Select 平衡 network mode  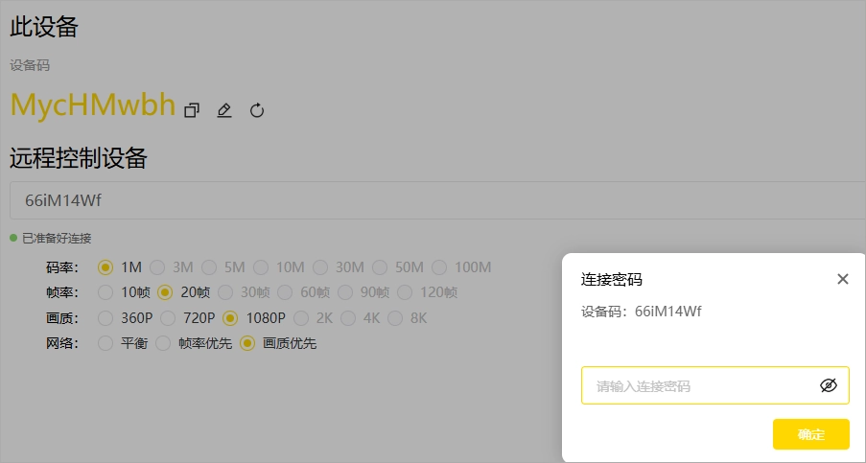click(x=105, y=342)
